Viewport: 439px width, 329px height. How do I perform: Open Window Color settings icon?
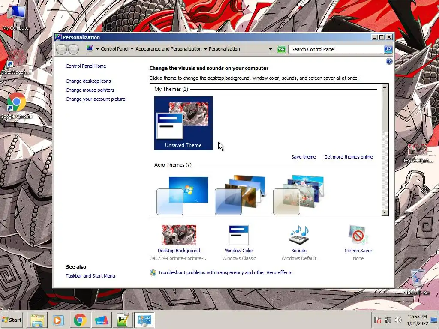[x=239, y=235]
